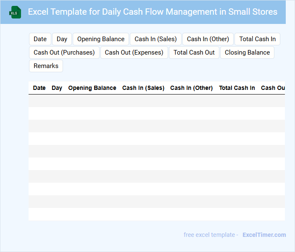Select the Cash Out (Purchases) tag
295x252 pixels.
pyautogui.click(x=64, y=52)
